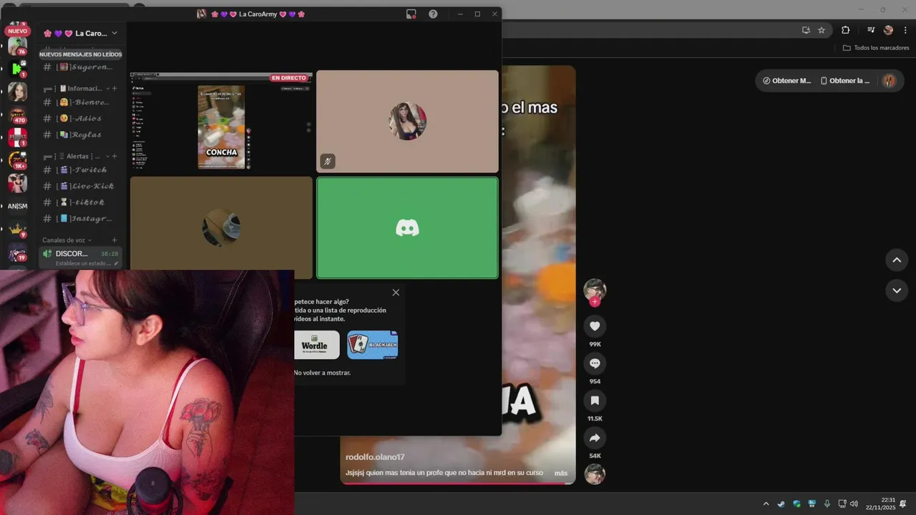Edit the voice status pencil icon
The width and height of the screenshot is (916, 515).
[x=116, y=264]
